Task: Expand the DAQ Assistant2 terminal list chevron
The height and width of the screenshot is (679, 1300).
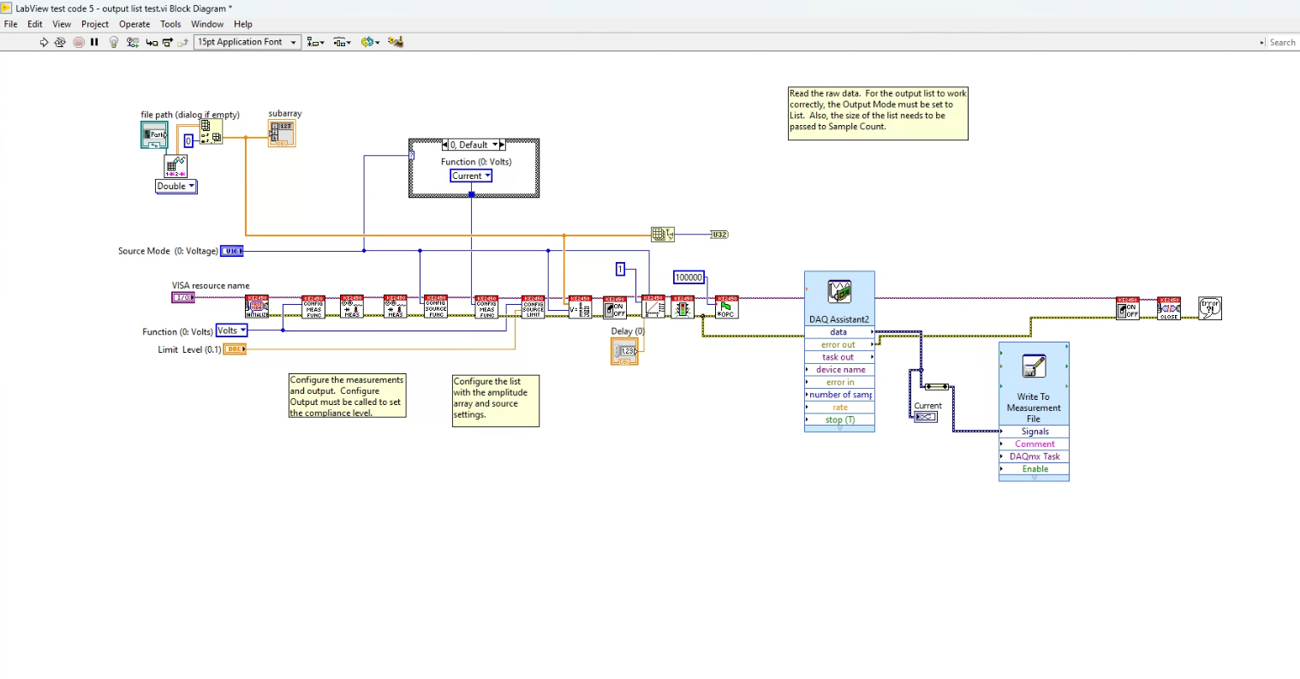Action: (839, 427)
